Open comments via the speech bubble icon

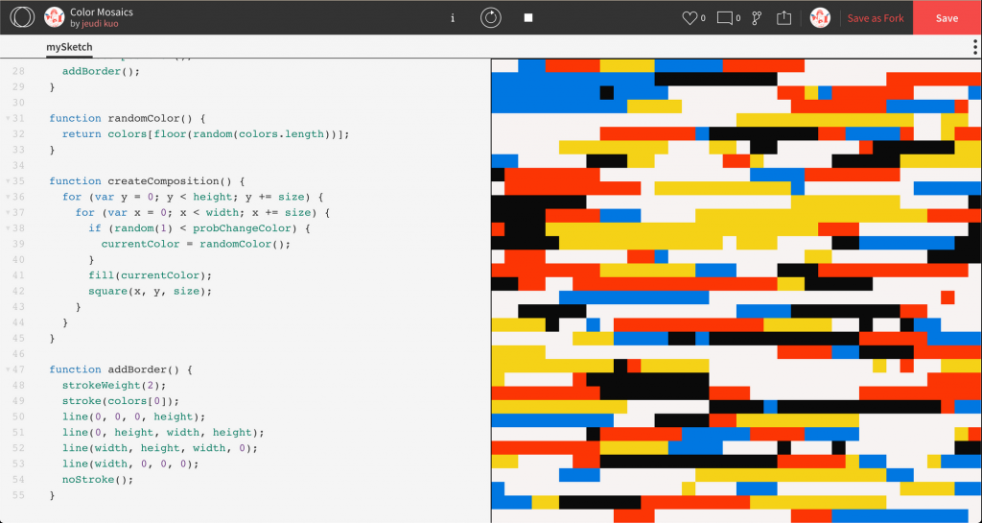[725, 18]
